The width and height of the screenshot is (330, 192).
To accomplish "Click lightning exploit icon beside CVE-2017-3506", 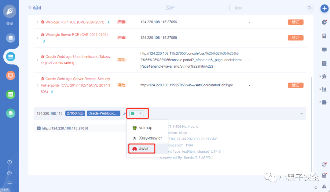I will (52, 92).
